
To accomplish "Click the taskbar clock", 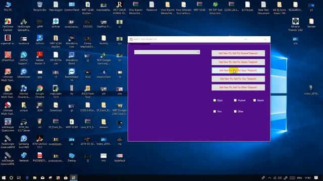I will pyautogui.click(x=307, y=177).
